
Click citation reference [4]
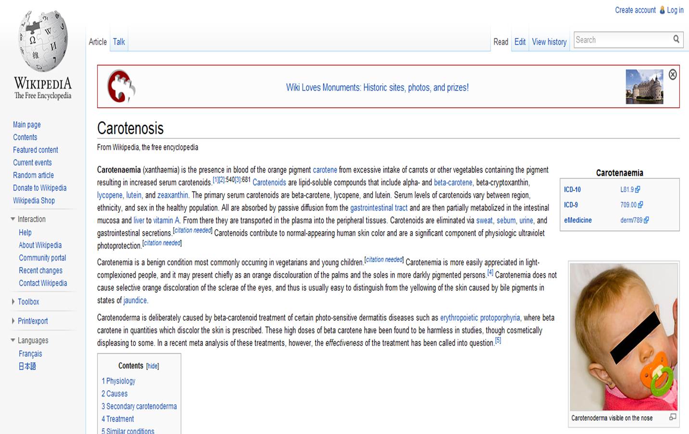pyautogui.click(x=490, y=273)
